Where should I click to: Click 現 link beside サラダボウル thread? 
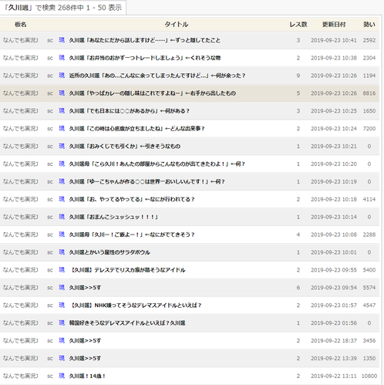pos(62,252)
